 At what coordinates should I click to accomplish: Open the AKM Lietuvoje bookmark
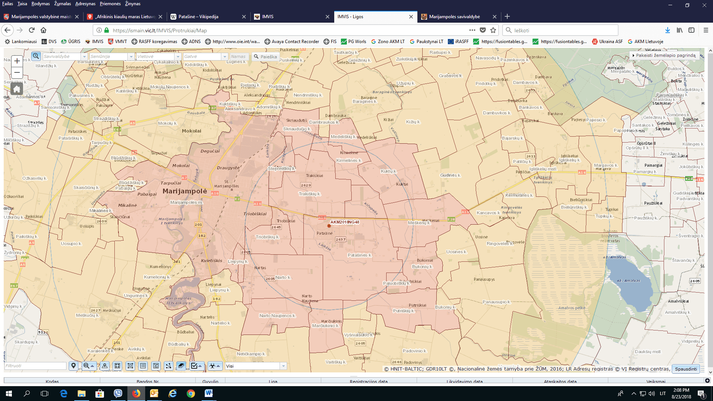click(645, 42)
